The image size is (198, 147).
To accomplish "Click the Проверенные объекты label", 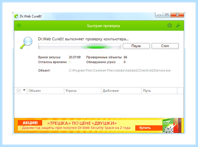I will (x=104, y=57).
